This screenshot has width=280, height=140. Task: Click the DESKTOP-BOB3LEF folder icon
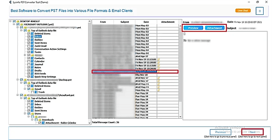pos(18,21)
